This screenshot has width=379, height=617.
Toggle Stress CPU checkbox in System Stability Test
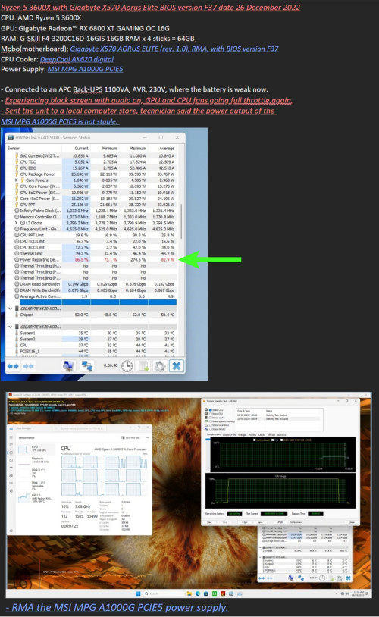tap(210, 410)
